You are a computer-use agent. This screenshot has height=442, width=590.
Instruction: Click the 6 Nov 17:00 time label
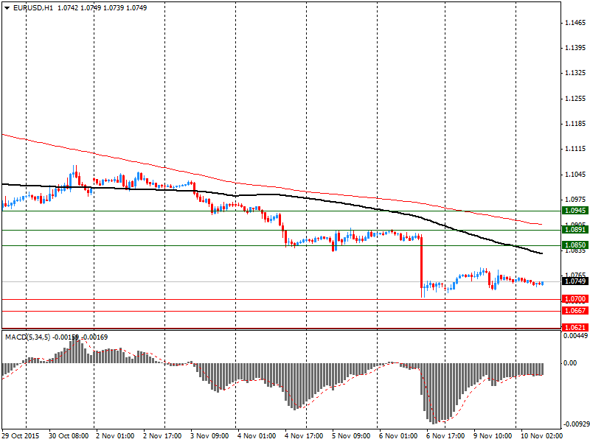(445, 436)
